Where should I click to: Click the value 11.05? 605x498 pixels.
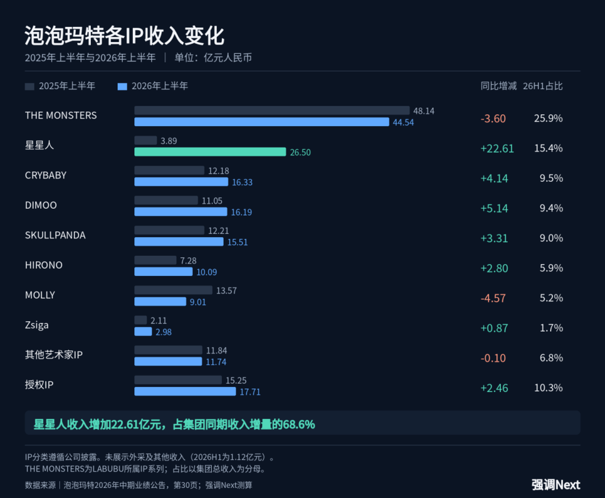click(212, 201)
